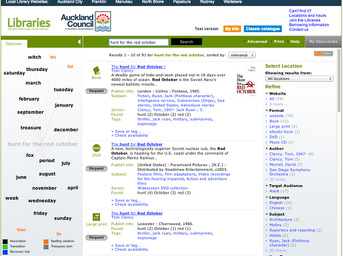Collapse the Language refine section
Screen dimensions: 343x256
(x=266, y=198)
